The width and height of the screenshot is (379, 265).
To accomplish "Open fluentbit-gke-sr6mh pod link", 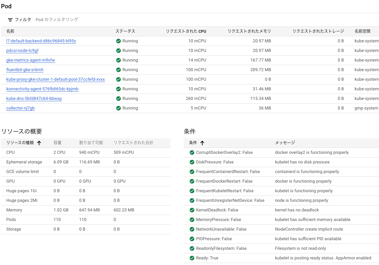I will 25,70.
